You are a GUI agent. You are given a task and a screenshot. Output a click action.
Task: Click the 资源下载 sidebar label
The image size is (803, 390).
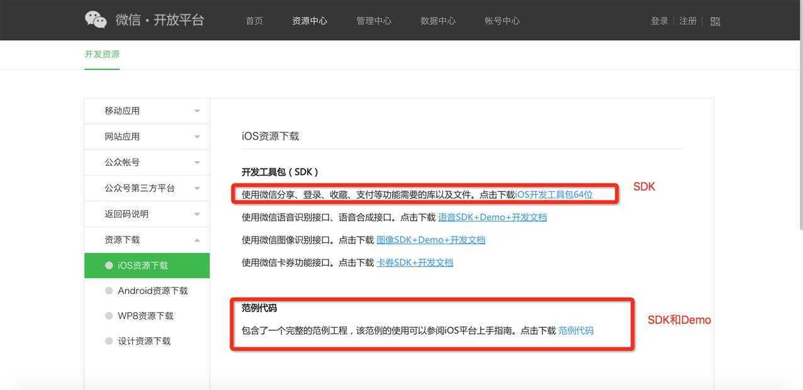point(122,240)
